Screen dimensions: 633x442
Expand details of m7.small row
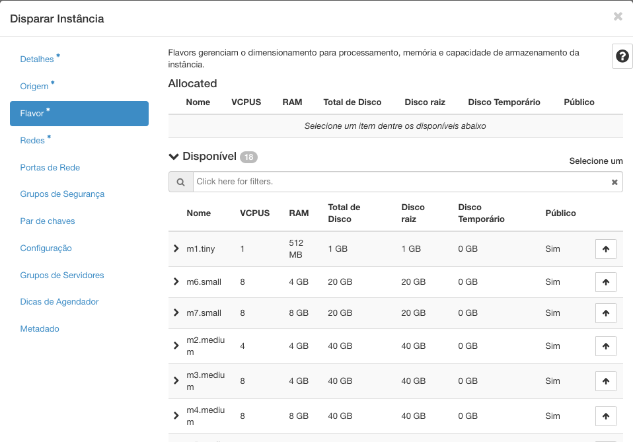click(x=176, y=313)
